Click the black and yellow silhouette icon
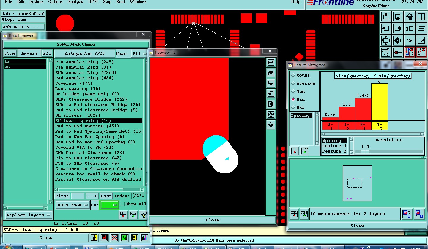428x249 pixels. [x=94, y=237]
